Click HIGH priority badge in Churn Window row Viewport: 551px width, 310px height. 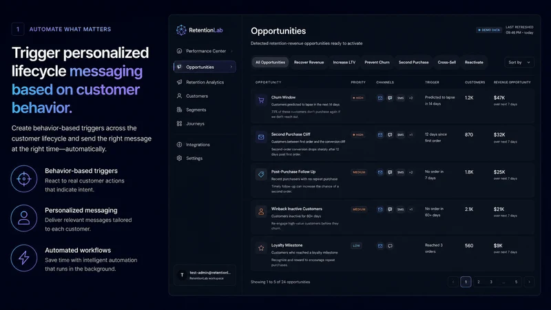coord(358,98)
